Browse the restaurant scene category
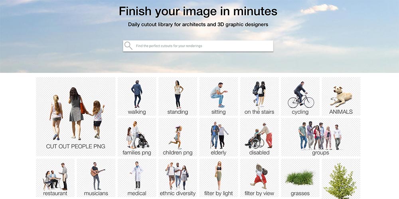Image resolution: width=399 pixels, height=199 pixels. click(x=55, y=178)
